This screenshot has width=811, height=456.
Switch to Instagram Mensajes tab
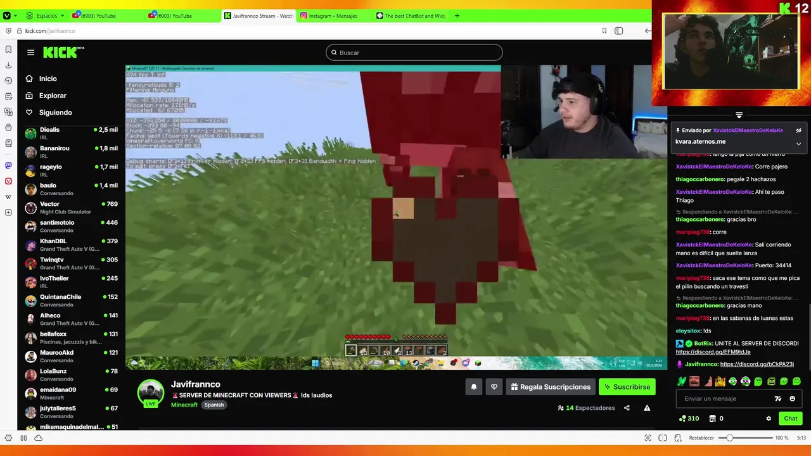[x=334, y=15]
